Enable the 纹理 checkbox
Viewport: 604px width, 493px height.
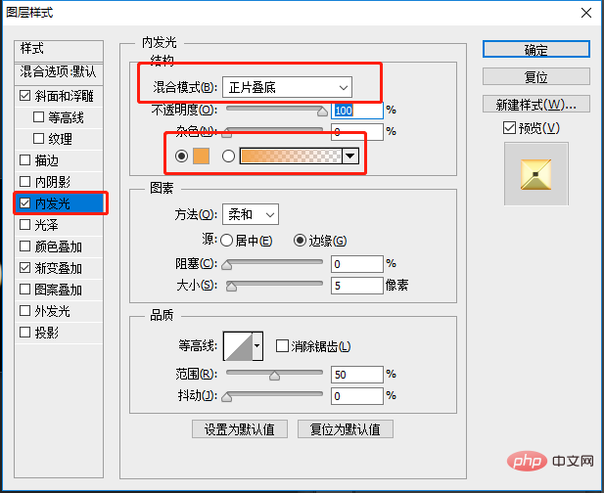point(38,139)
